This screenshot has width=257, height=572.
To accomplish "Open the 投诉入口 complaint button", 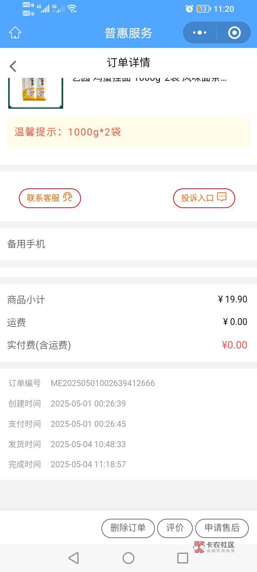I will coord(204,198).
